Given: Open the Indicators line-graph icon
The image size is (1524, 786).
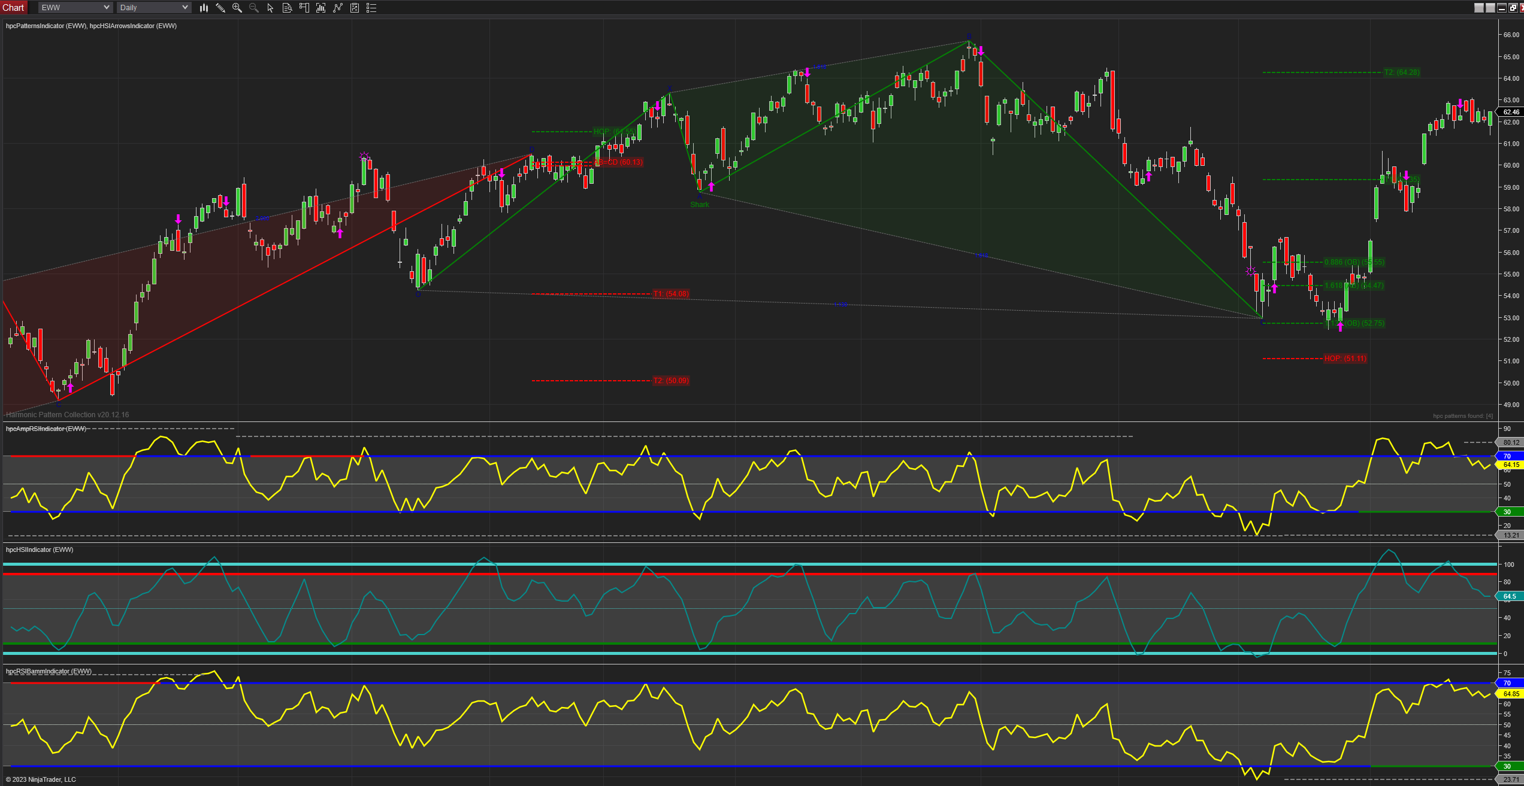Looking at the screenshot, I should 338,8.
